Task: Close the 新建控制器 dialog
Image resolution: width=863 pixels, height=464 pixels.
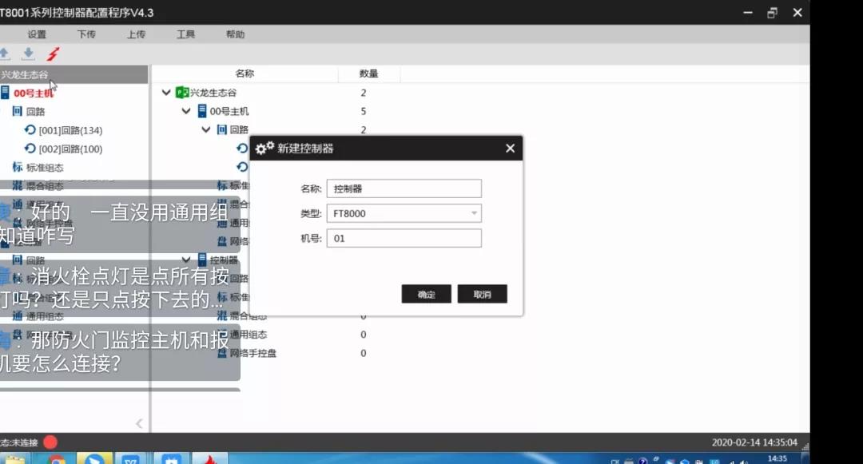Action: point(510,148)
